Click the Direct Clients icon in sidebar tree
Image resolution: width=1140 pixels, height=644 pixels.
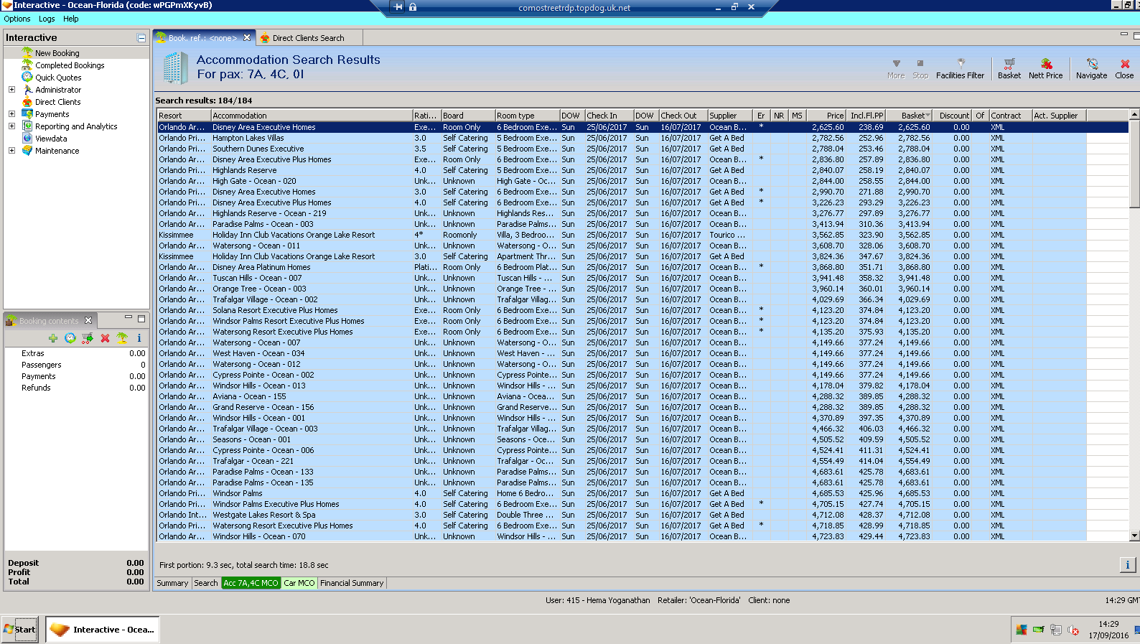27,102
